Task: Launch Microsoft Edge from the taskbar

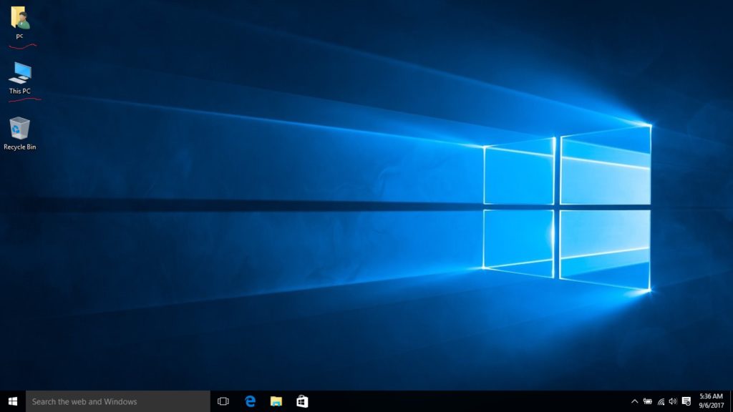Action: pyautogui.click(x=250, y=401)
